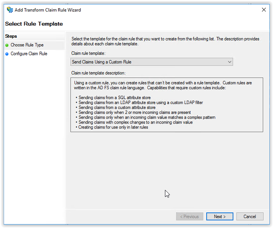
Task: Click the blue dot beside Configure Claim Rule
Action: click(x=7, y=54)
